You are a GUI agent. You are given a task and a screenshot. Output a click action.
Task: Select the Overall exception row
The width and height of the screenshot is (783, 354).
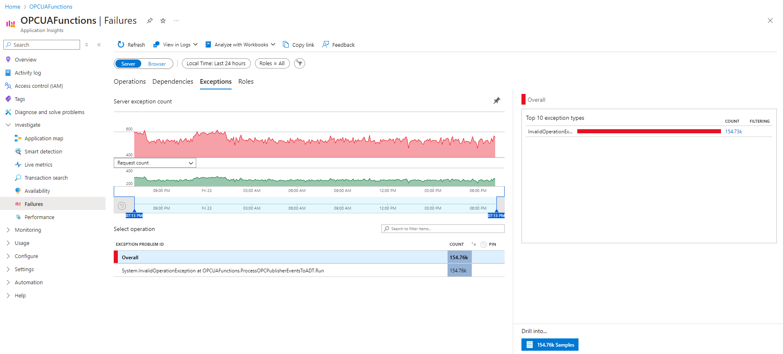(x=309, y=257)
